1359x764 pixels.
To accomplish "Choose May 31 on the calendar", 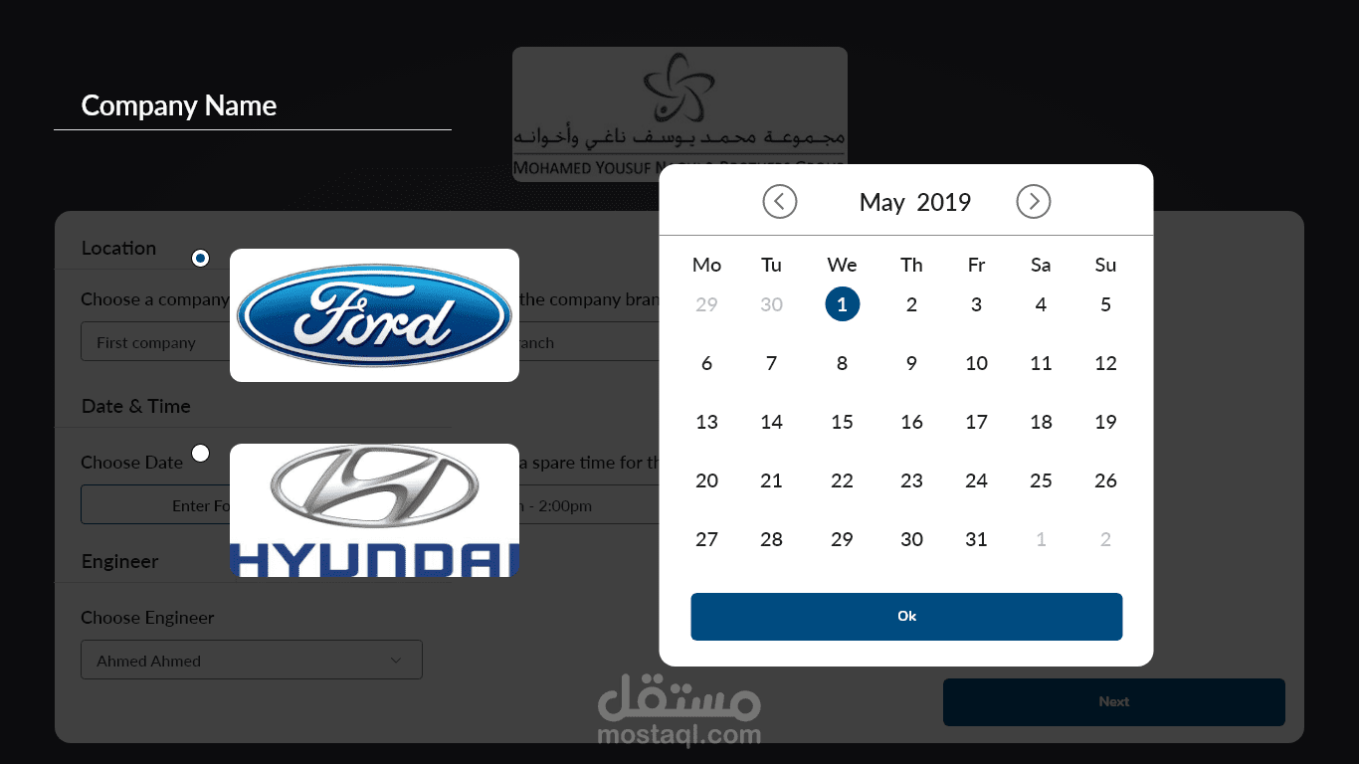I will (977, 539).
